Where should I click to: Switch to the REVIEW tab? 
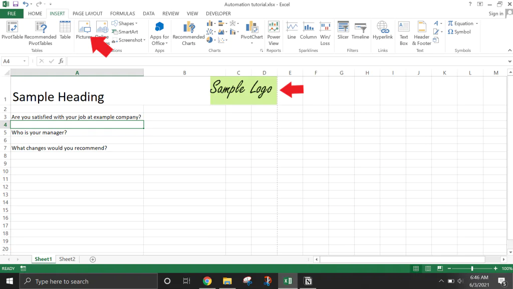click(x=170, y=13)
